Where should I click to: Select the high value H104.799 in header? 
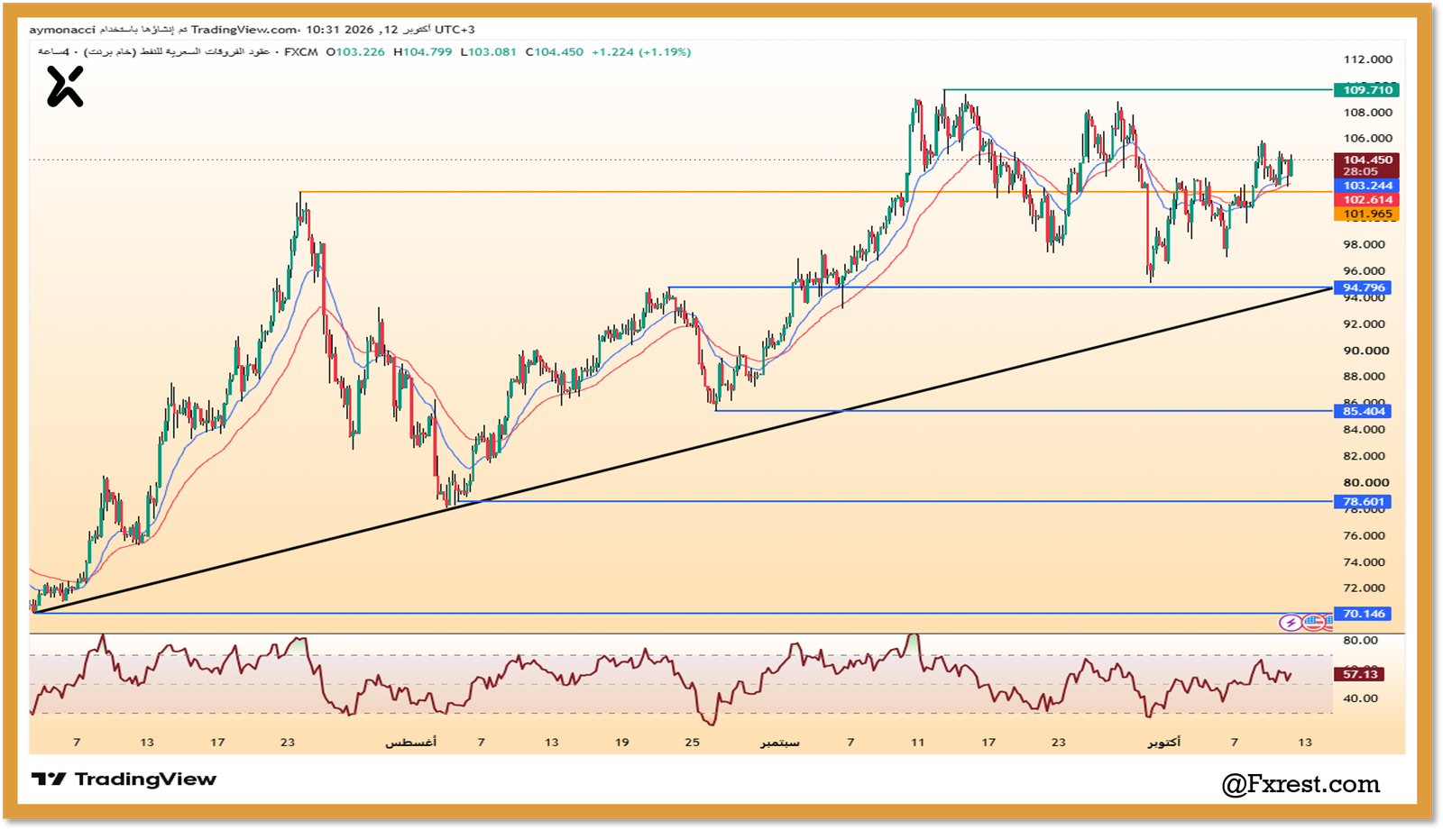pyautogui.click(x=423, y=52)
